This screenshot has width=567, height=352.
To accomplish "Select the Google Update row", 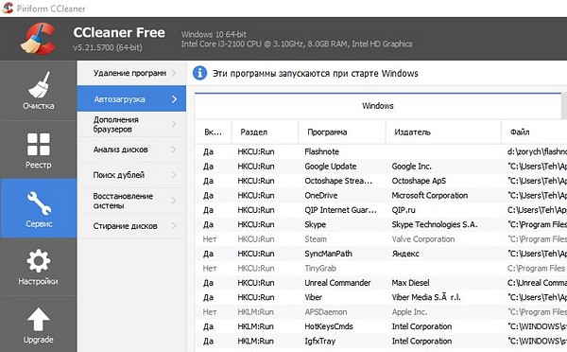I will tap(381, 167).
